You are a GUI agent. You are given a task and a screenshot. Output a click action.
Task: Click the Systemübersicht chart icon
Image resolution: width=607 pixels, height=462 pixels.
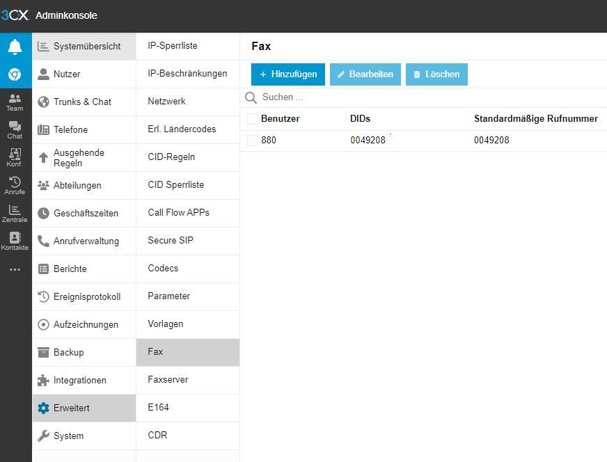coord(43,47)
